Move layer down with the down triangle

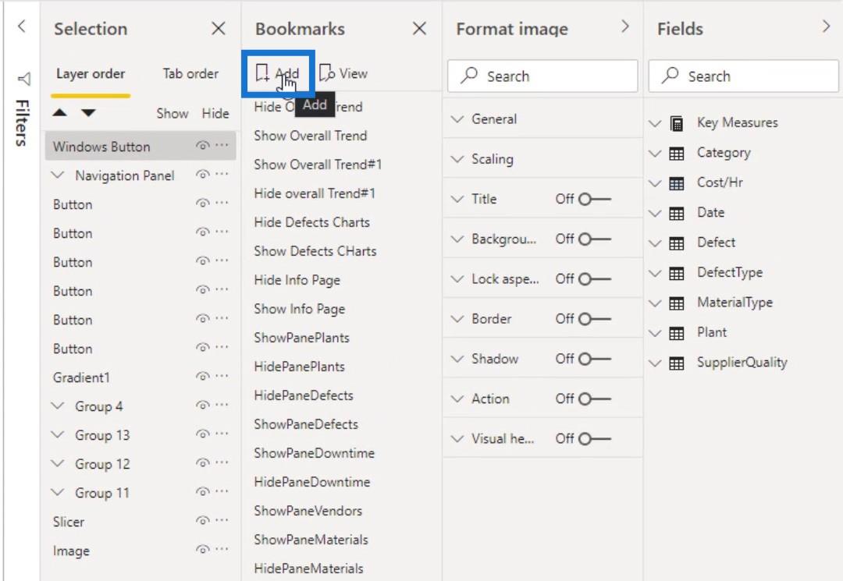(x=89, y=113)
